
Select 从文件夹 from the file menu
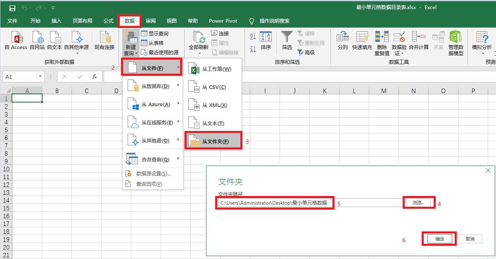(x=213, y=140)
